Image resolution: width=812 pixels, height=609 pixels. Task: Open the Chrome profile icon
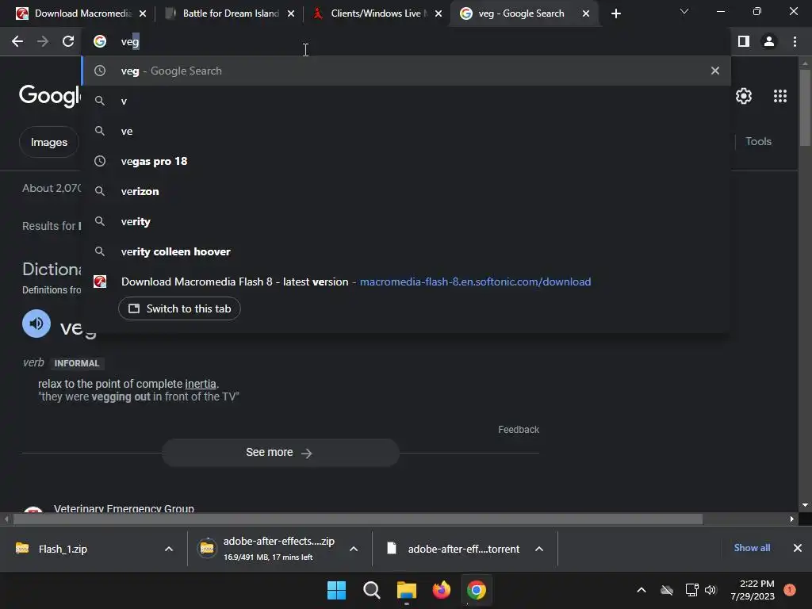pos(769,41)
